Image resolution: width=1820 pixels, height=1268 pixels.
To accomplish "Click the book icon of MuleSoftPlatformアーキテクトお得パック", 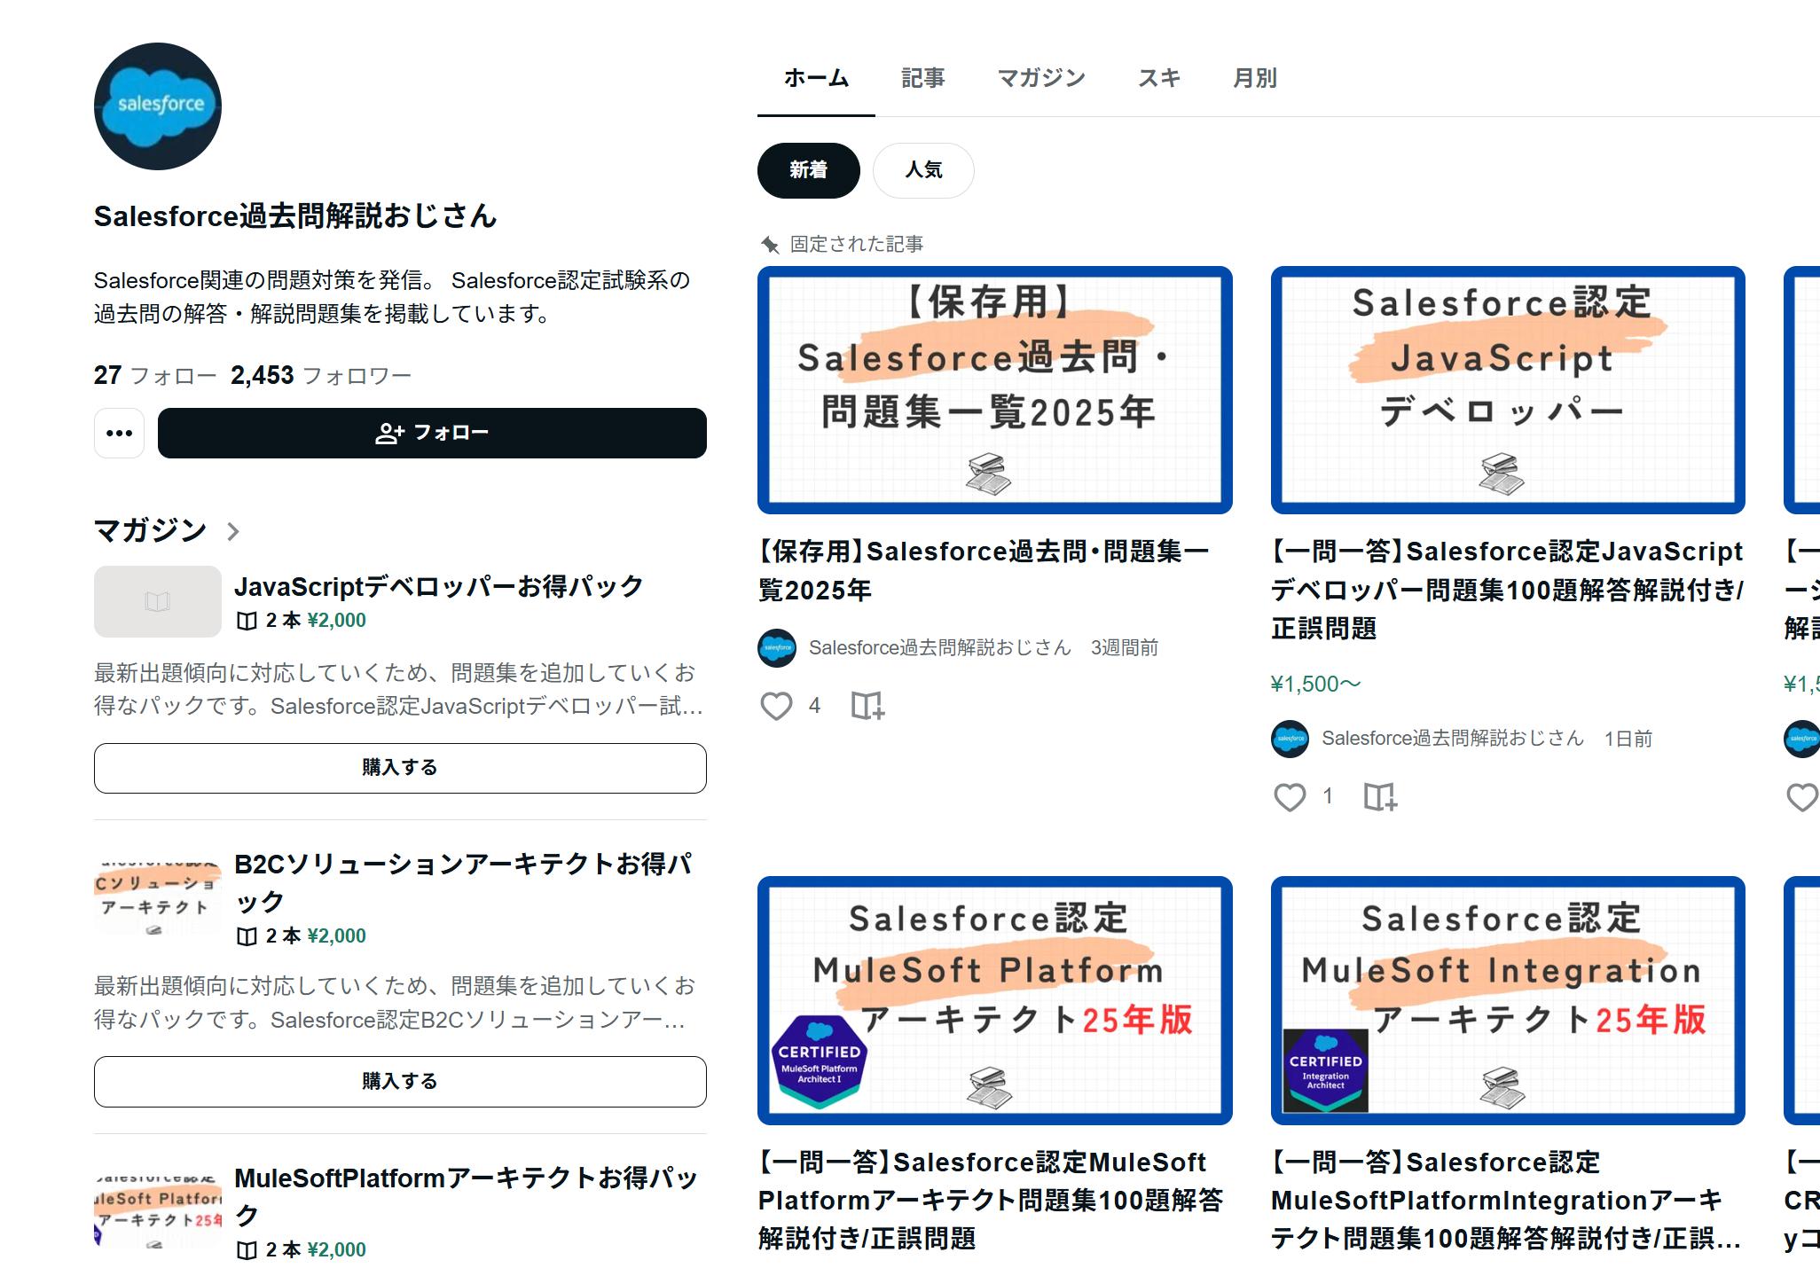I will (247, 1250).
